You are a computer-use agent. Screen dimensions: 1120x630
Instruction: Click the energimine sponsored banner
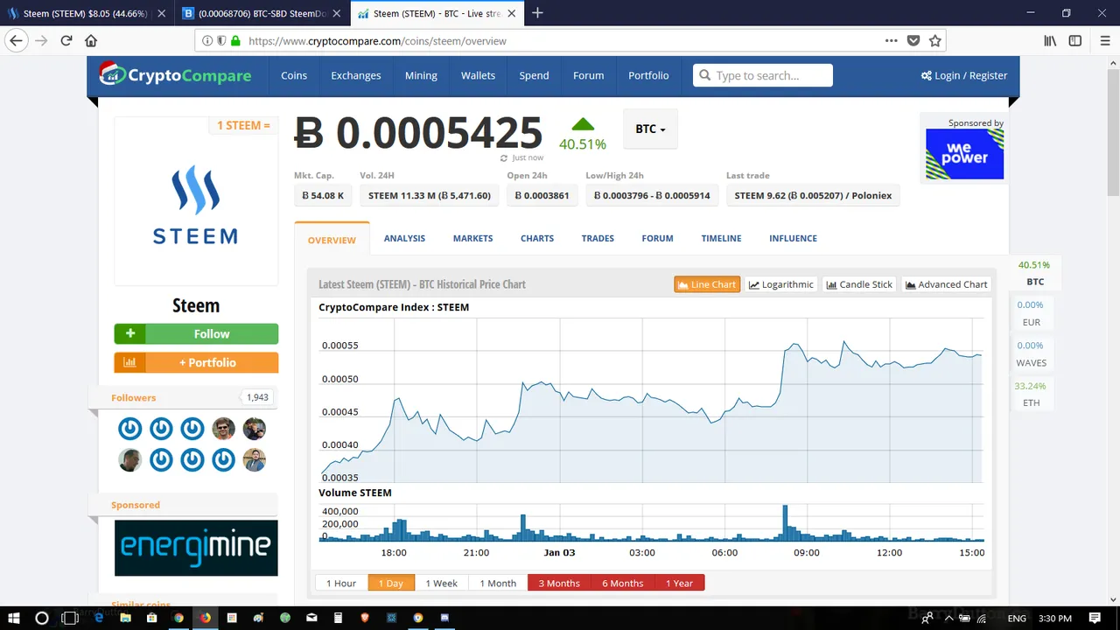[x=196, y=548]
